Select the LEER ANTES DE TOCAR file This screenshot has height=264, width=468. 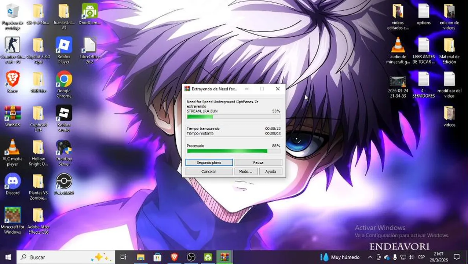(424, 51)
